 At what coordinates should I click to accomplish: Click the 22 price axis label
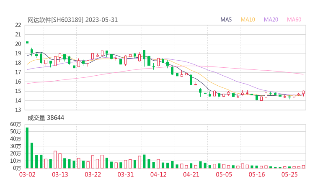click(x=18, y=25)
